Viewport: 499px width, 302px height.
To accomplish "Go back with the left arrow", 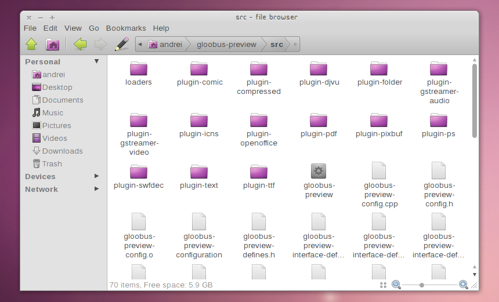I will (x=80, y=44).
